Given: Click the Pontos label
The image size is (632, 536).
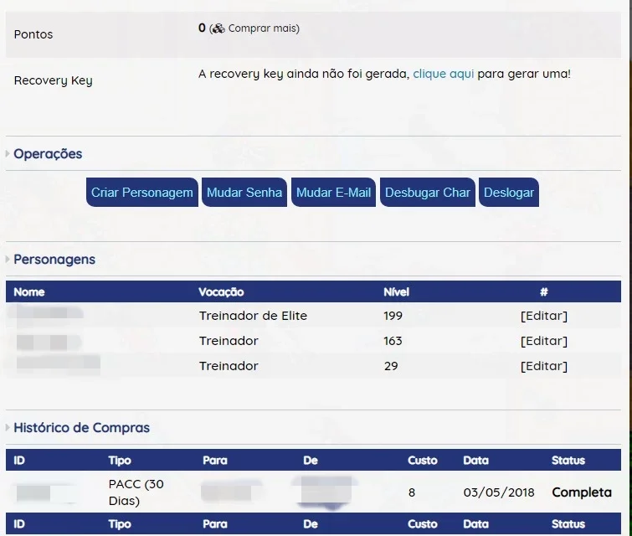Looking at the screenshot, I should point(33,34).
